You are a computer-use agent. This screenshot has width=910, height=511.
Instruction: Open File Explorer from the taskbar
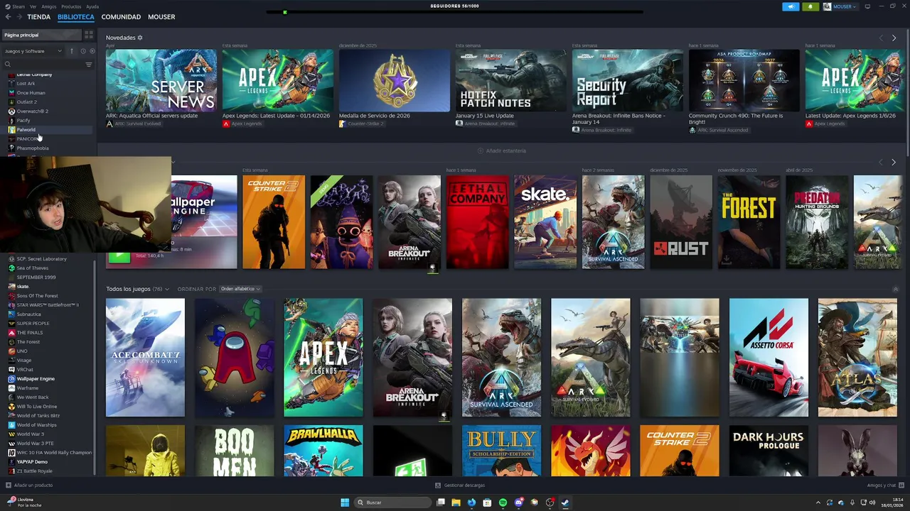click(456, 502)
